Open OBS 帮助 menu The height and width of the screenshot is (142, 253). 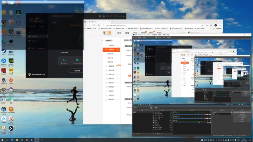169,37
